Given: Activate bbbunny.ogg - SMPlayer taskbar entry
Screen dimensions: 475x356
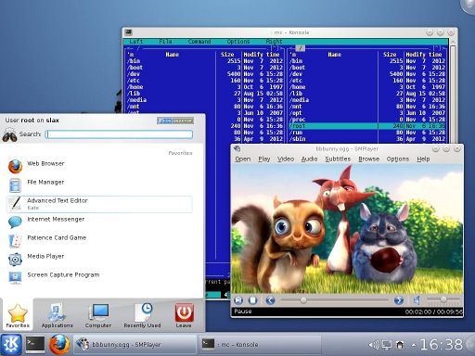Looking at the screenshot, I should click(135, 344).
